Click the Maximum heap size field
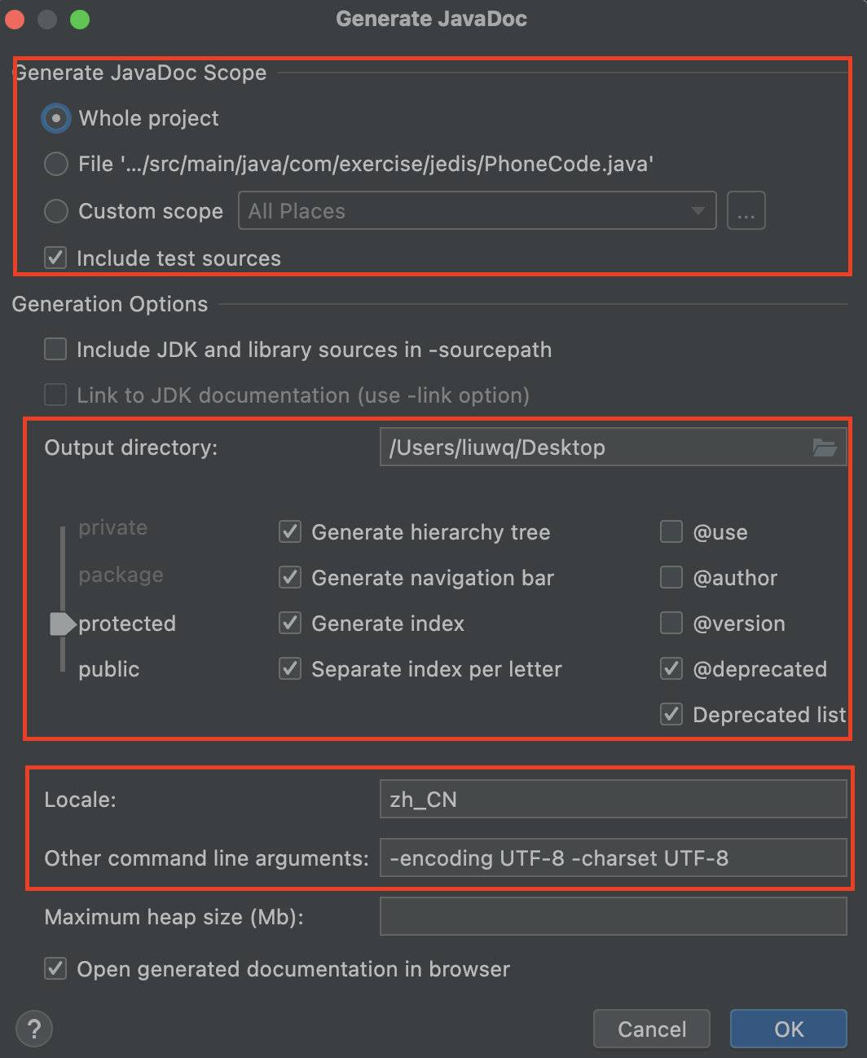This screenshot has width=867, height=1058. 613,917
